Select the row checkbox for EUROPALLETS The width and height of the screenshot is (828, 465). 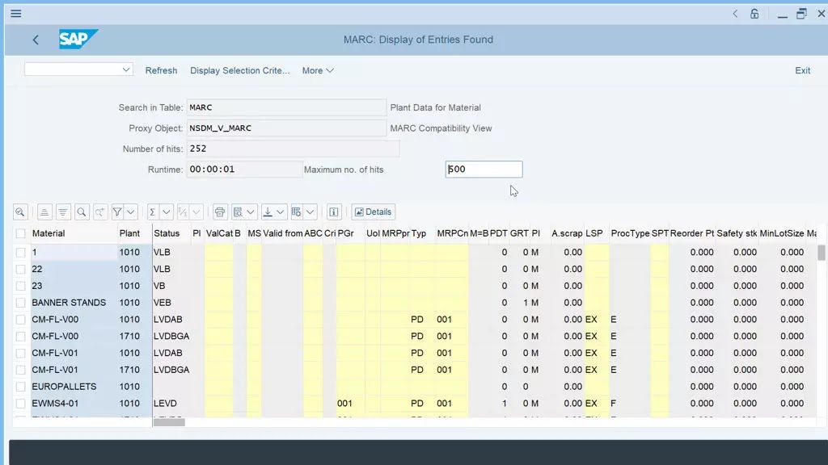pyautogui.click(x=20, y=387)
